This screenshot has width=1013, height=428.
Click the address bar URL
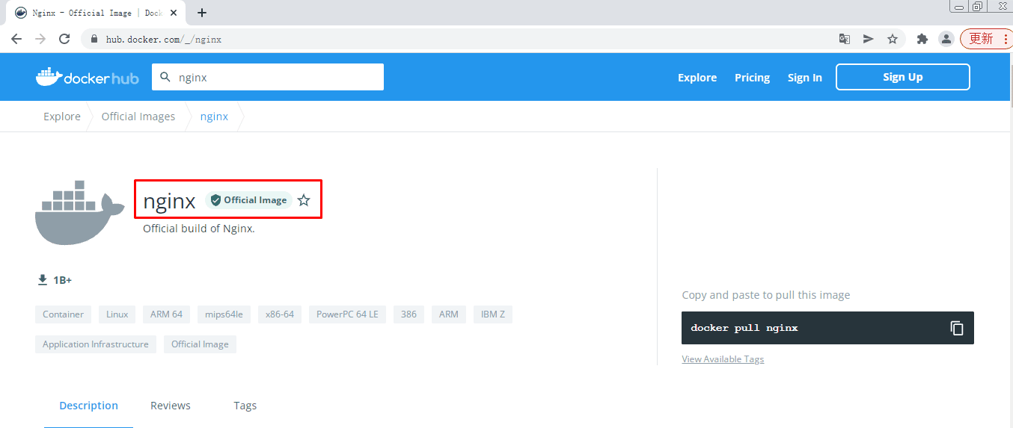coord(164,39)
